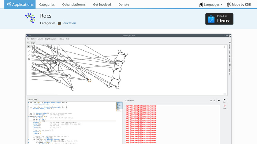Open the Education category link
The height and width of the screenshot is (144, 257).
click(69, 23)
